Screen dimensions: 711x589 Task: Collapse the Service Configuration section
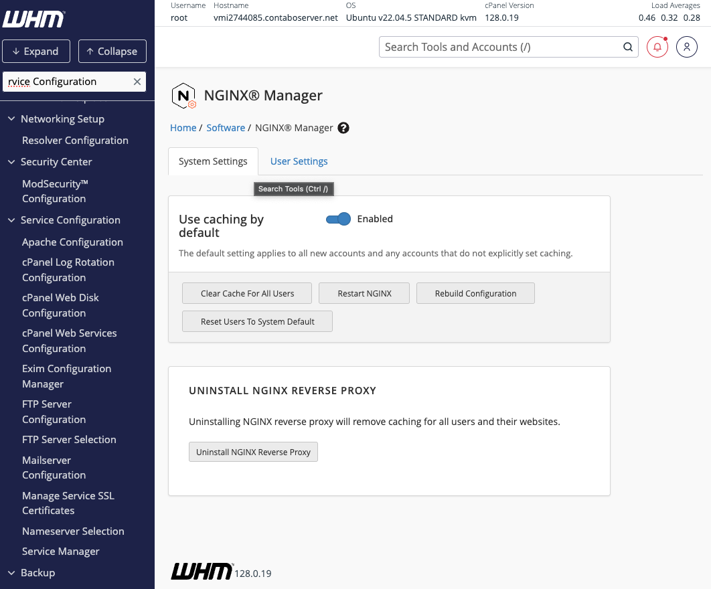[x=11, y=220]
